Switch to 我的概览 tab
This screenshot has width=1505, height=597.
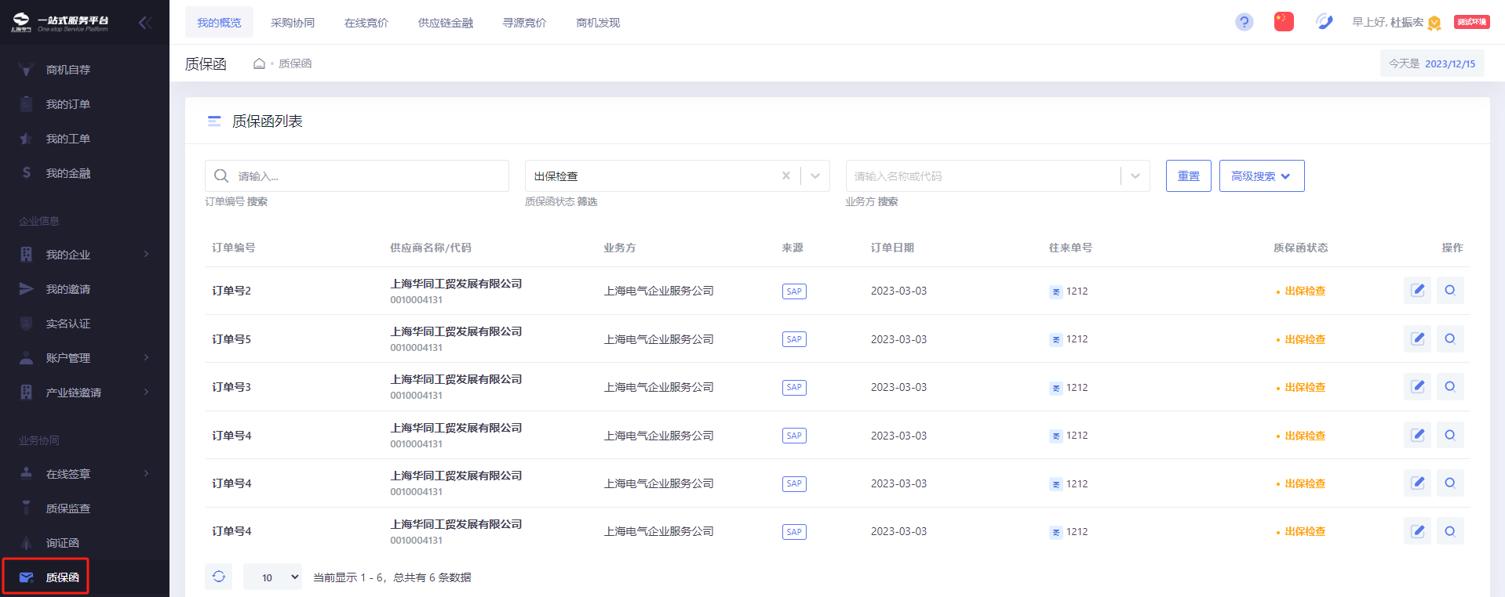click(x=219, y=23)
